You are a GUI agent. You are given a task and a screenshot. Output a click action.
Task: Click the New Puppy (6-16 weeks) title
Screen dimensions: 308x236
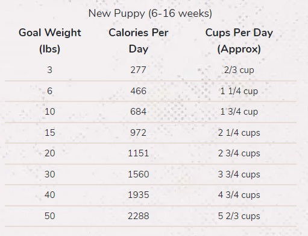click(150, 14)
